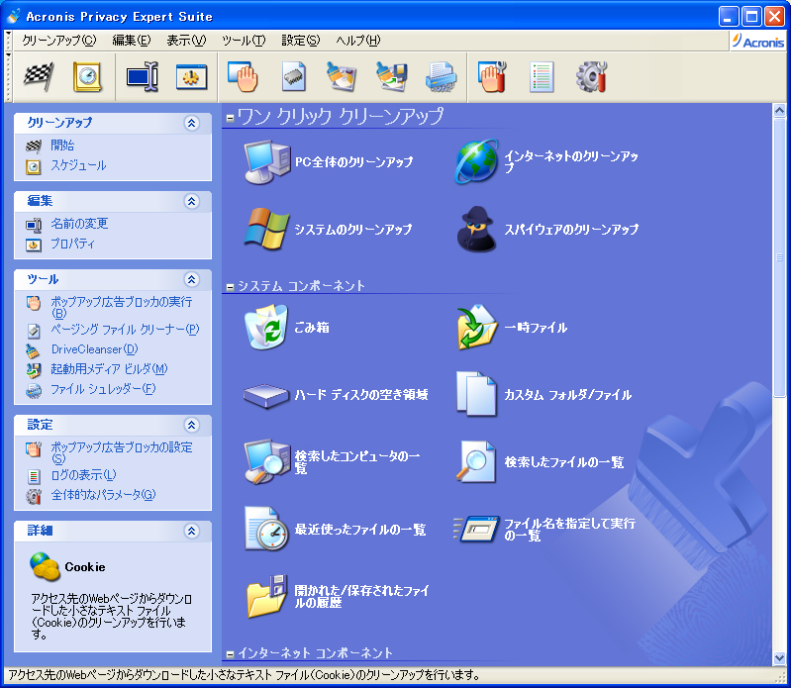791x688 pixels.
Task: Select ハード ディスクの空き領域 drive icon
Action: tap(266, 395)
